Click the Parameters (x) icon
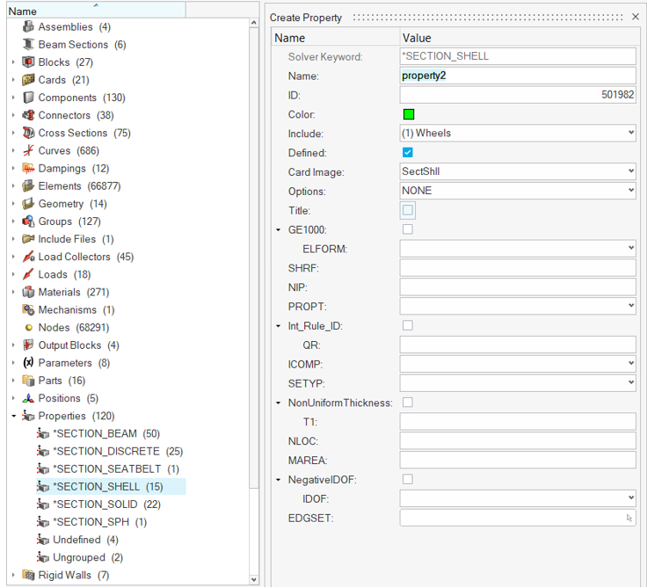 tap(28, 363)
